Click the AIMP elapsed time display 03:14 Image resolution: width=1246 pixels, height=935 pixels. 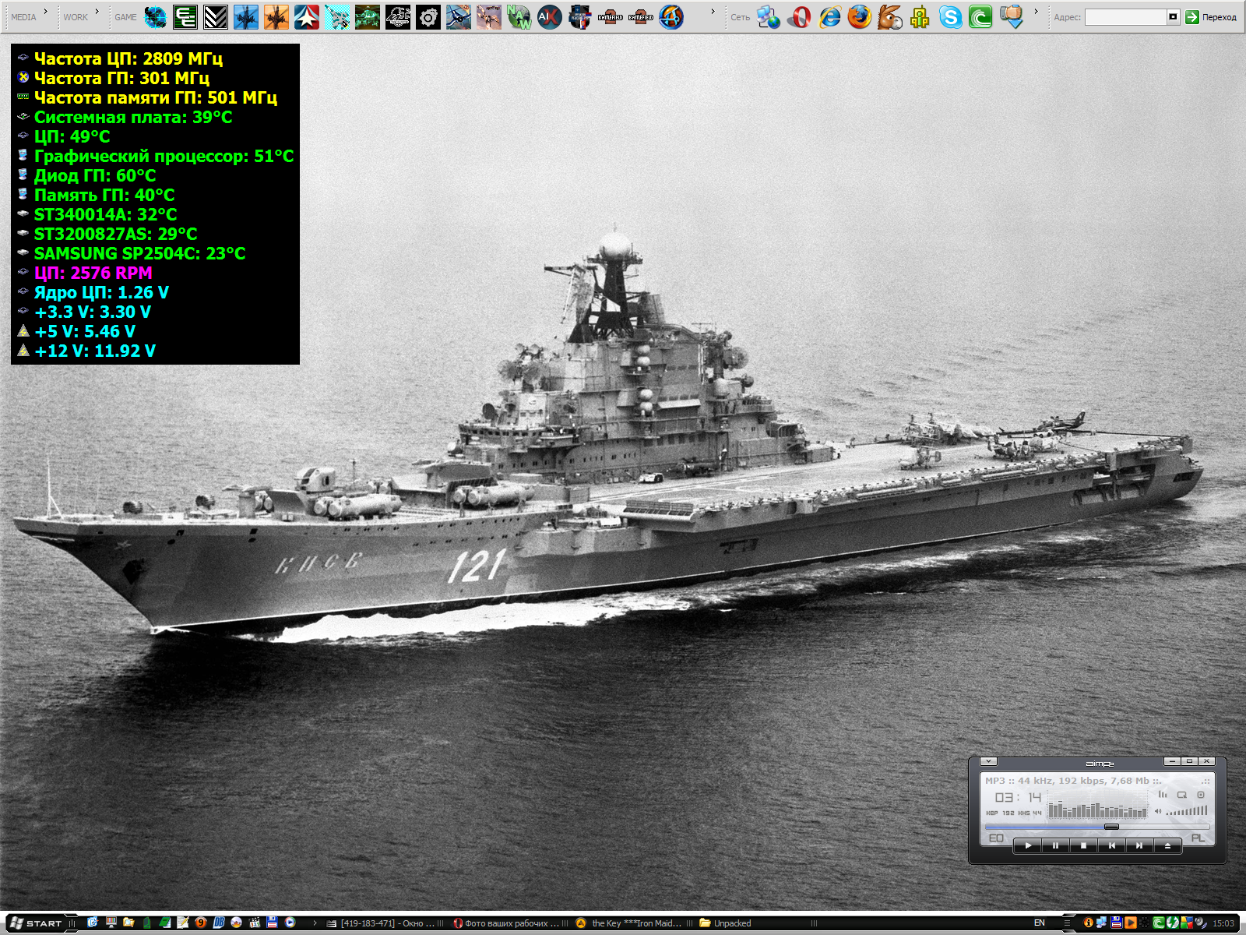coord(1018,797)
